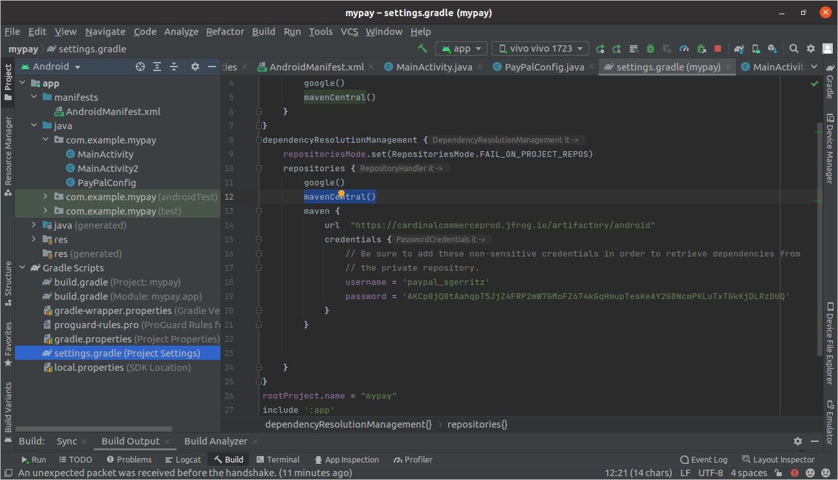Open the File menu
Screen dimensions: 838x480
coord(12,32)
